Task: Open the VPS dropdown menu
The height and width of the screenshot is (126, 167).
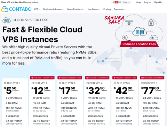Action: (37, 9)
